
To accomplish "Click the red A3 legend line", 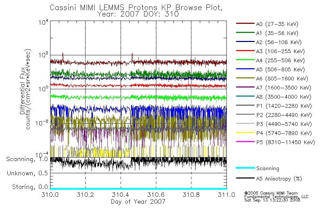I will click(245, 51).
